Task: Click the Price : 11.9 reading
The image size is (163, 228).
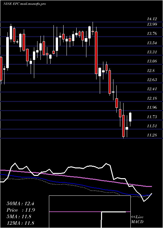Action: pyautogui.click(x=21, y=210)
